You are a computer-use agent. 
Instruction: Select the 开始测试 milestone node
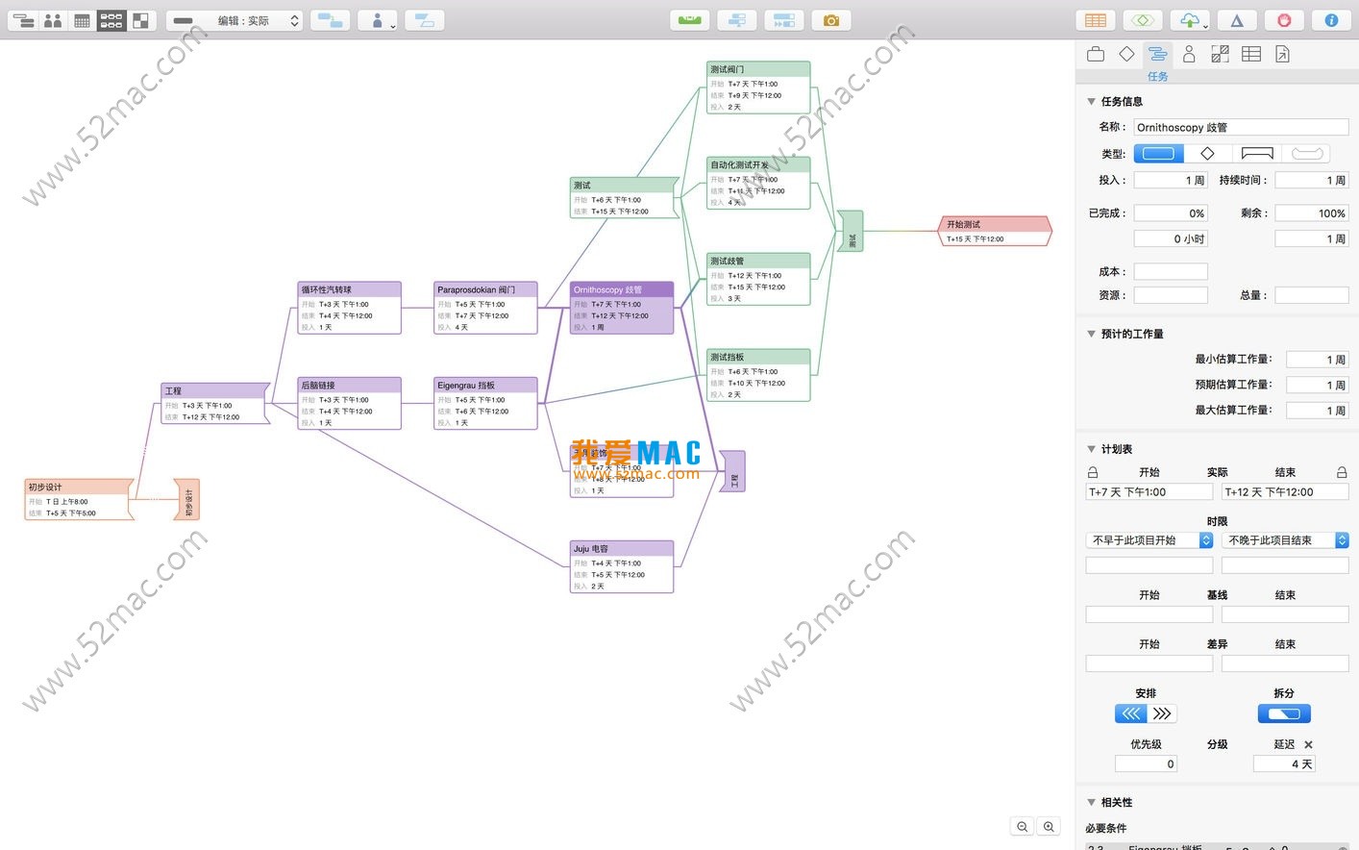coord(994,231)
